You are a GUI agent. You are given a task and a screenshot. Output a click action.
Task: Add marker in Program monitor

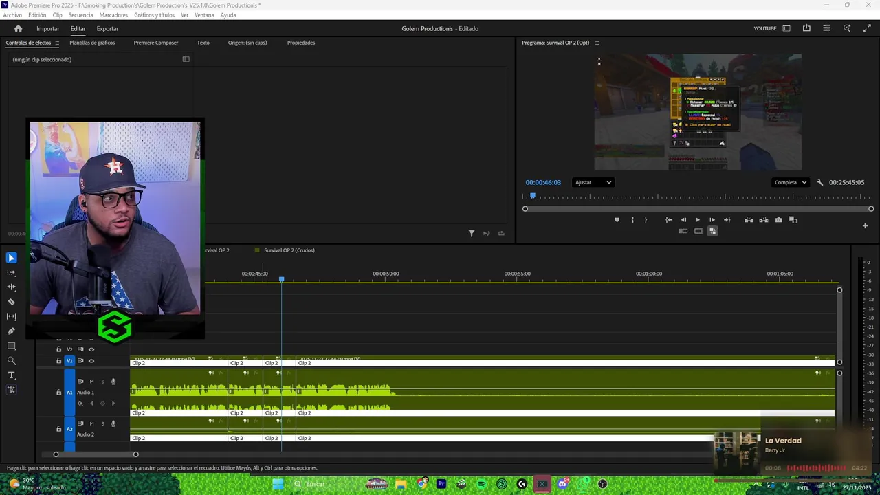coord(617,220)
